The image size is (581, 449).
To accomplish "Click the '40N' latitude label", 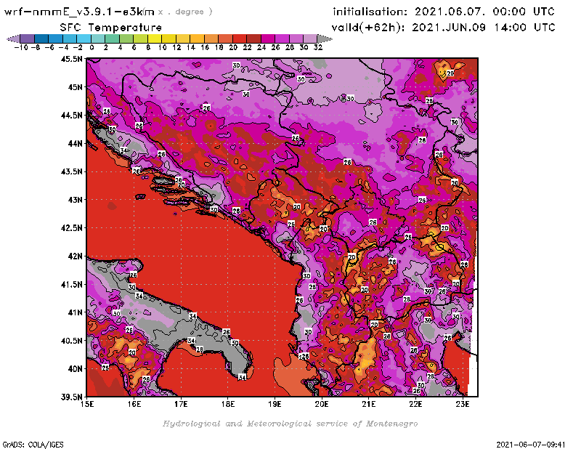I will [x=75, y=369].
